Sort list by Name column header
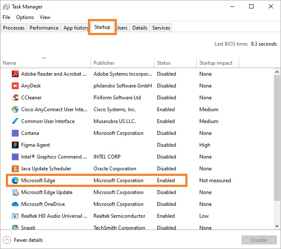Screen dimensions: 281x249 click(x=9, y=63)
